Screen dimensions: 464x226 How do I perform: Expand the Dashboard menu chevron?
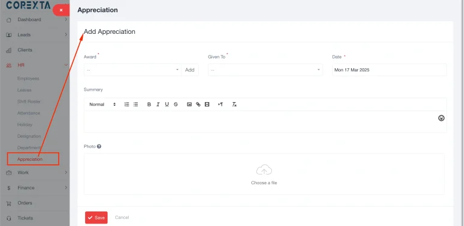pyautogui.click(x=66, y=19)
